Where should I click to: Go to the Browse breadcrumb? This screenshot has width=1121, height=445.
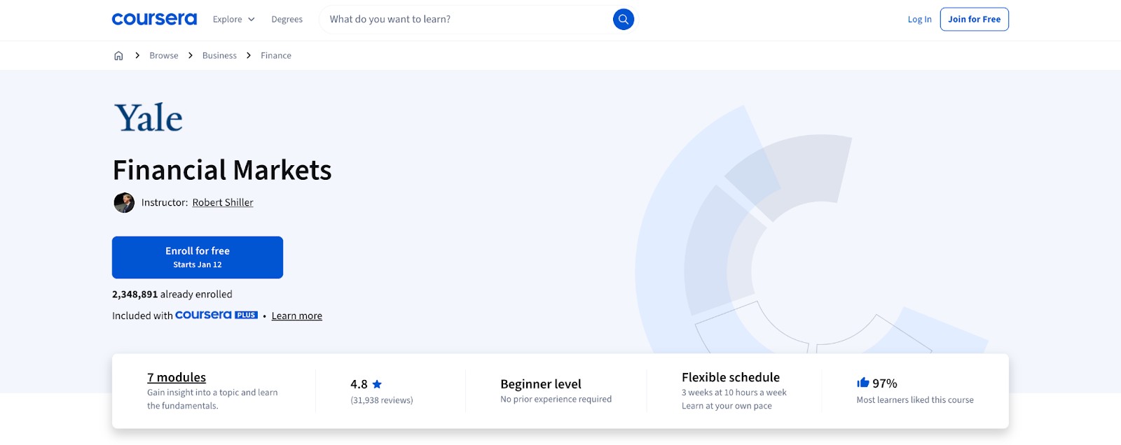tap(164, 55)
